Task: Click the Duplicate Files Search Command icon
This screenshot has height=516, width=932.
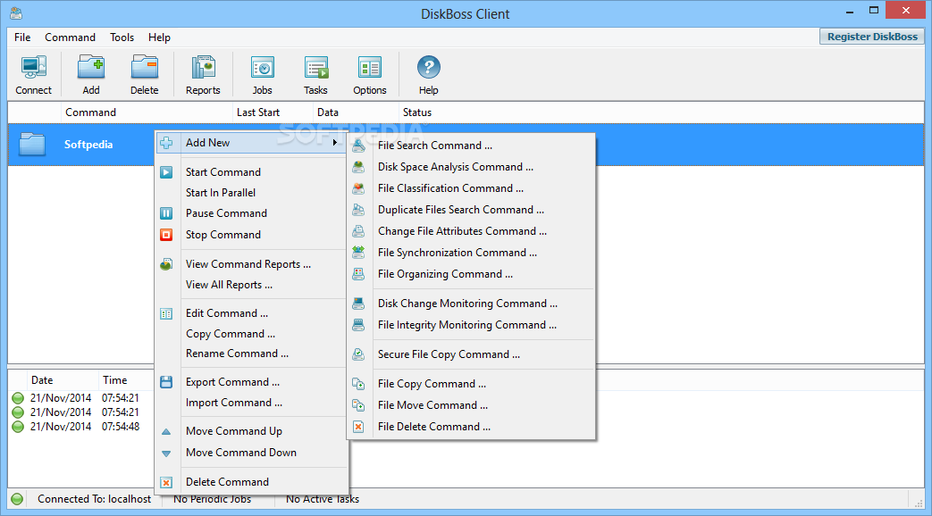Action: pyautogui.click(x=358, y=210)
